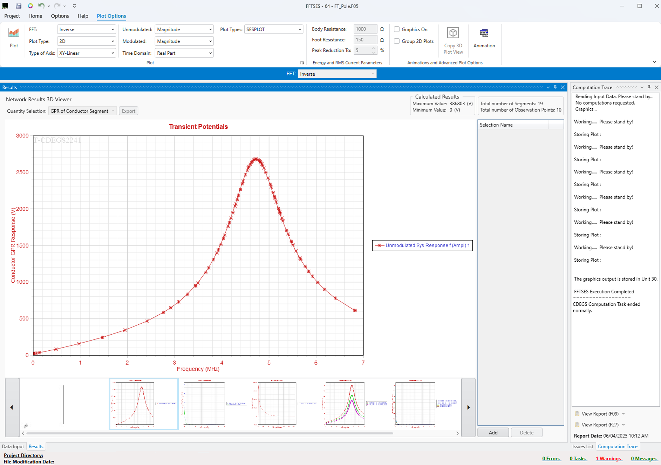The height and width of the screenshot is (465, 661).
Task: Pin the Computation Trace panel
Action: tap(649, 87)
